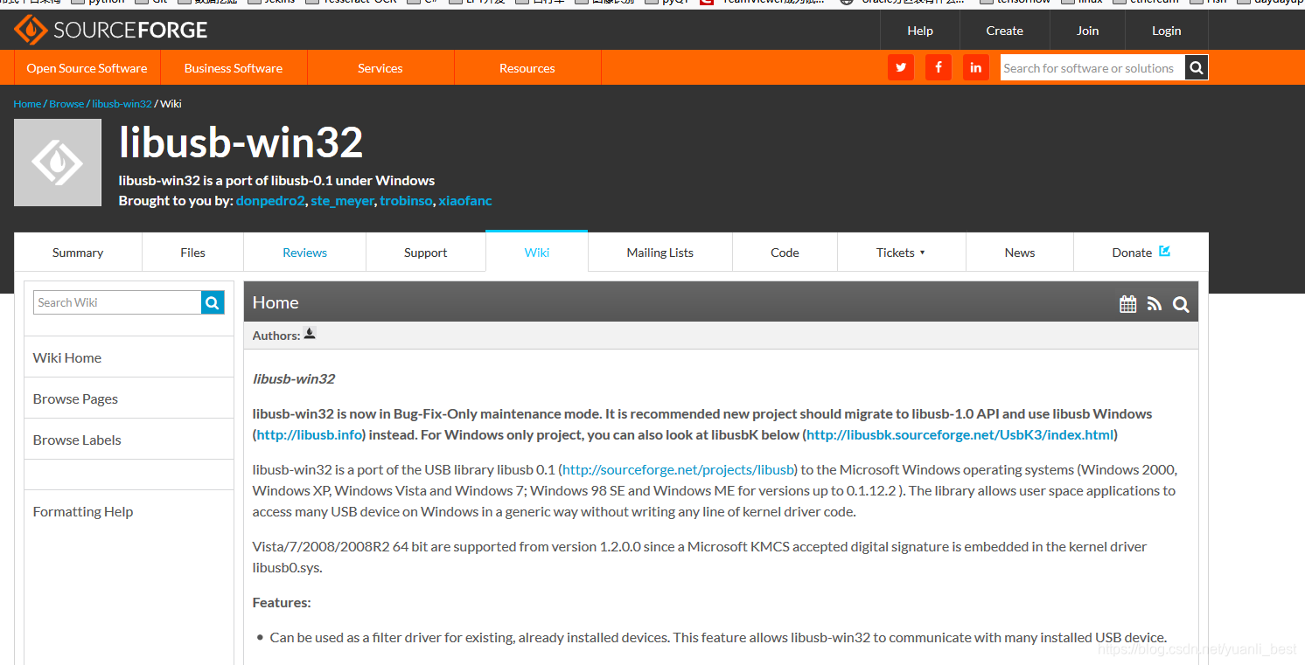Select the Wiki tab
Image resolution: width=1305 pixels, height=665 pixels.
pos(537,253)
